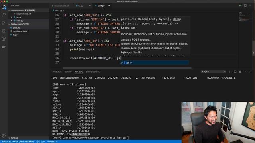Click the RSI_14 row in terminal output
This screenshot has height=143, width=255.
coord(73,128)
